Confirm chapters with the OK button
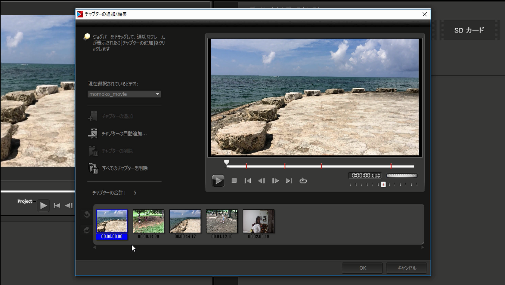The height and width of the screenshot is (285, 505). 362,268
